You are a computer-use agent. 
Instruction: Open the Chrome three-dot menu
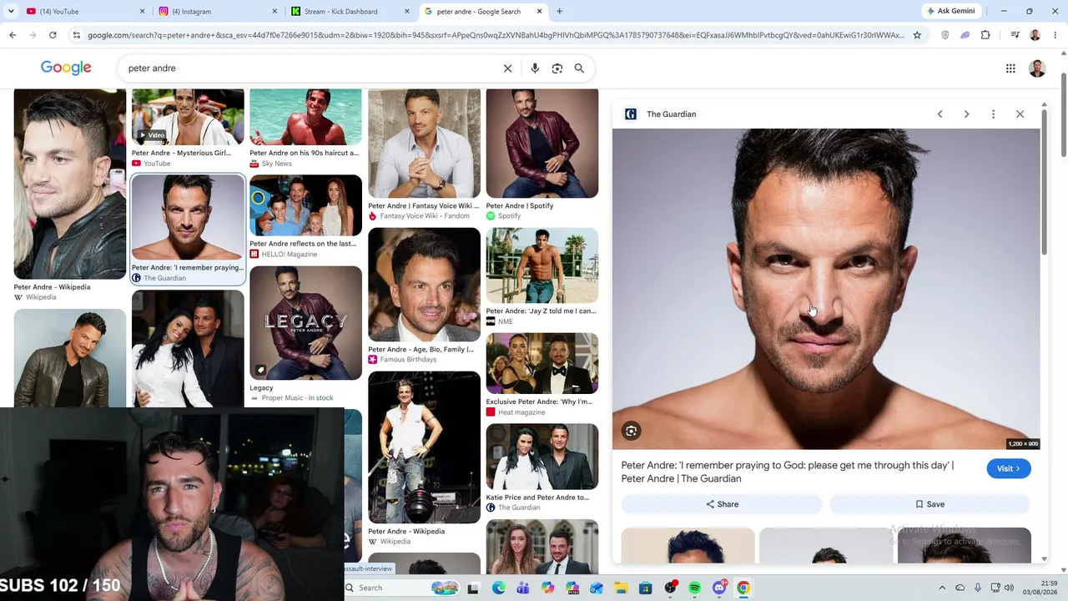[1054, 35]
